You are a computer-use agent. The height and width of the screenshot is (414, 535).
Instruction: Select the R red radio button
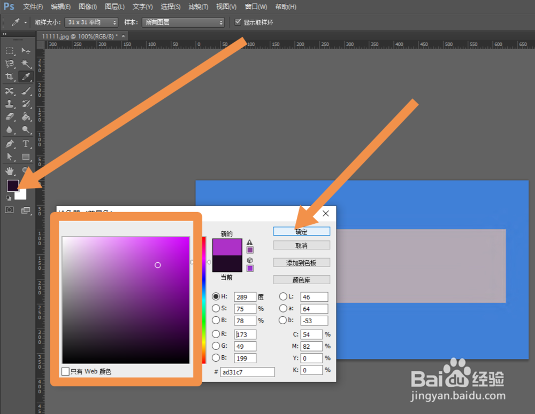[x=216, y=334]
